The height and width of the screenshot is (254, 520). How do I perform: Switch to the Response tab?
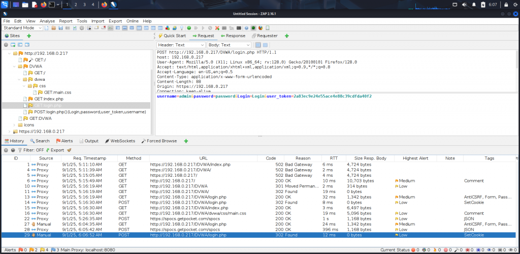pos(233,36)
